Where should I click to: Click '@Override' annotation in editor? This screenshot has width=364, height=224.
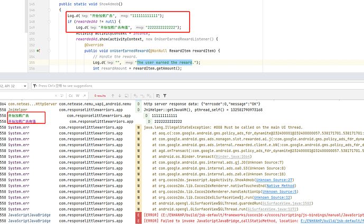click(x=94, y=45)
